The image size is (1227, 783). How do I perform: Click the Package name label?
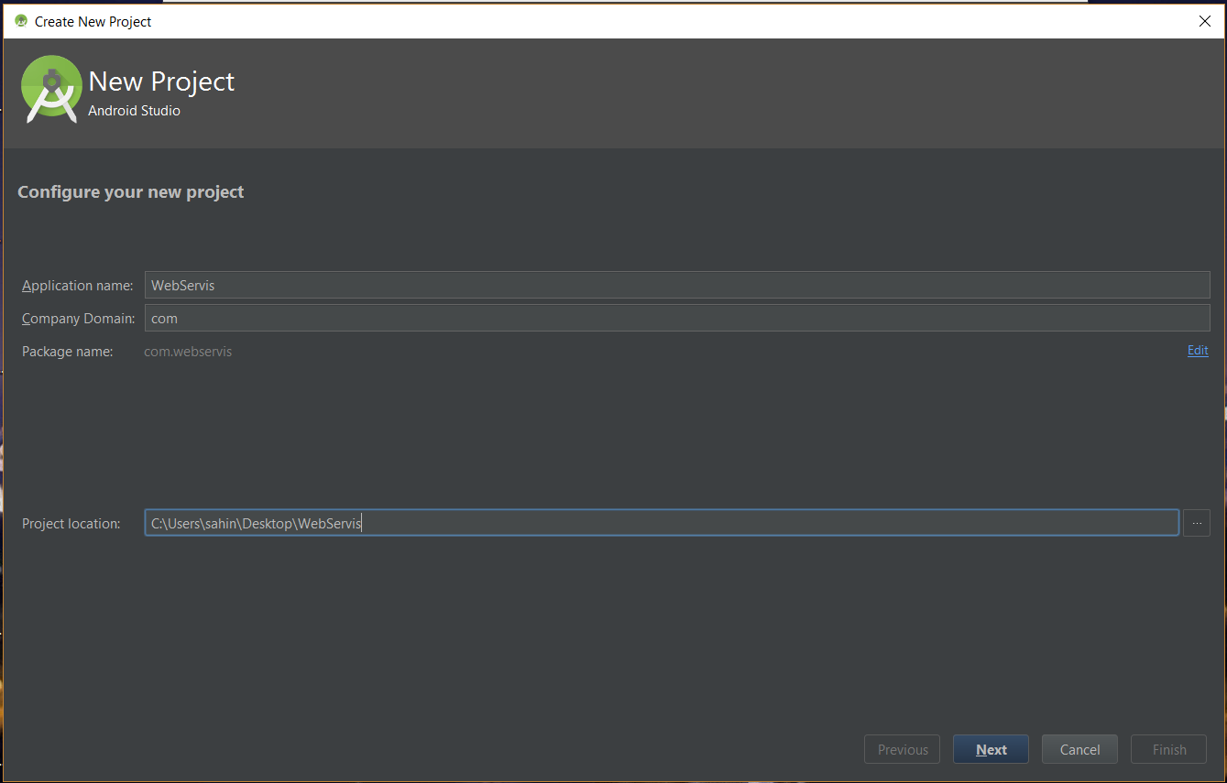[x=68, y=352]
